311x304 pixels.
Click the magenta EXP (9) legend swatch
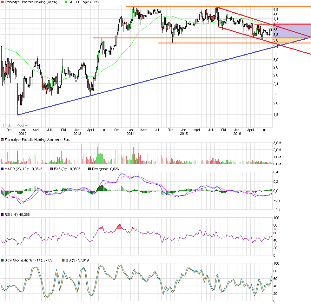pyautogui.click(x=51, y=169)
